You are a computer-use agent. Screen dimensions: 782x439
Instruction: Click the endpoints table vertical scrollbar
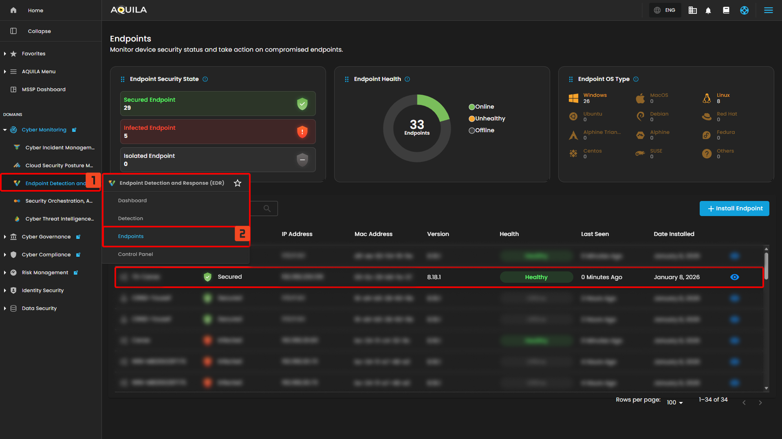click(x=766, y=266)
